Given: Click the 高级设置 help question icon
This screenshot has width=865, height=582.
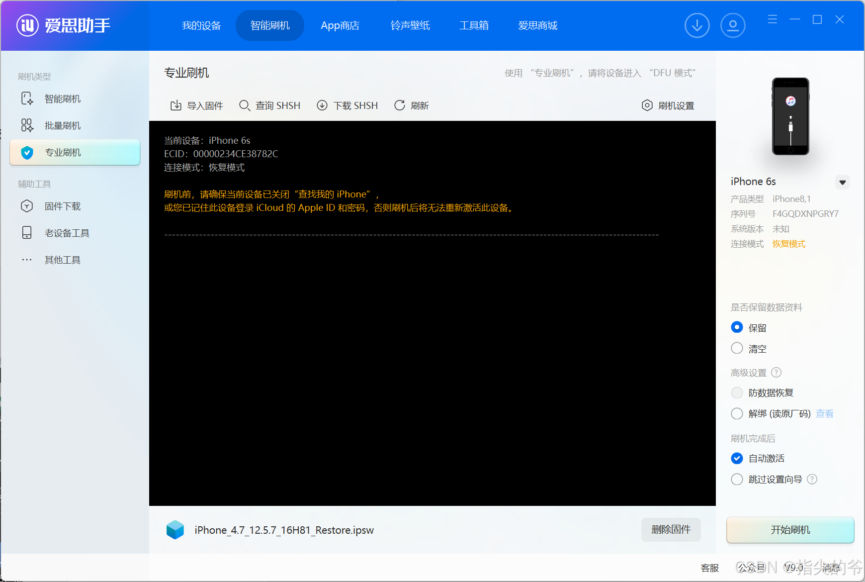Looking at the screenshot, I should [x=776, y=373].
